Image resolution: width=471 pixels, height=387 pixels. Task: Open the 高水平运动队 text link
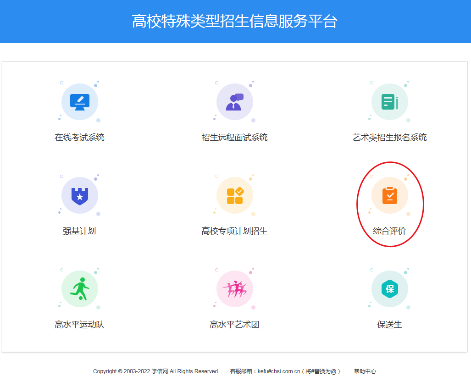click(80, 325)
